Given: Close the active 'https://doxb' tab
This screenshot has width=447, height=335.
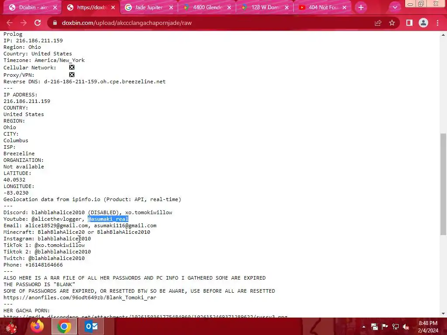Looking at the screenshot, I should tap(113, 7).
